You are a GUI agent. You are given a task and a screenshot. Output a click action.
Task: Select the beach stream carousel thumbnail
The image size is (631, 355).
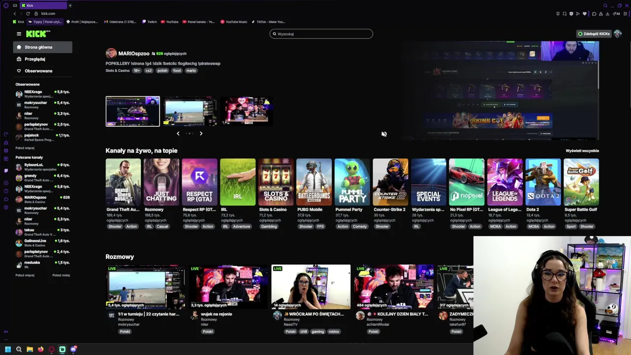(x=190, y=111)
